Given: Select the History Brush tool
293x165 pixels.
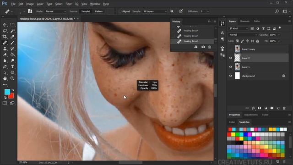Looking at the screenshot, I should [12, 49].
